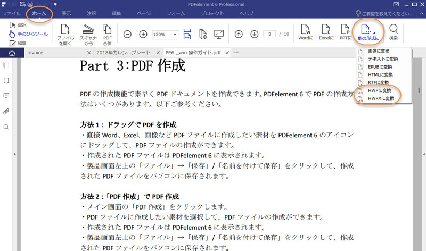Click the ご要望を教えてください search box
426x251 pixels.
click(385, 14)
